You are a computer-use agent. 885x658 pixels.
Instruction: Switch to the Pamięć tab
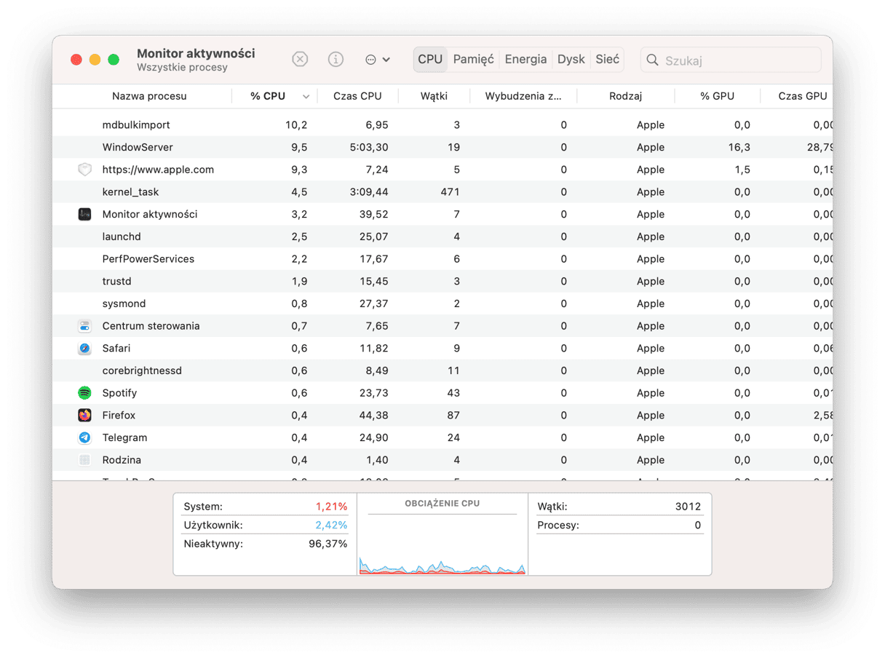pyautogui.click(x=474, y=60)
